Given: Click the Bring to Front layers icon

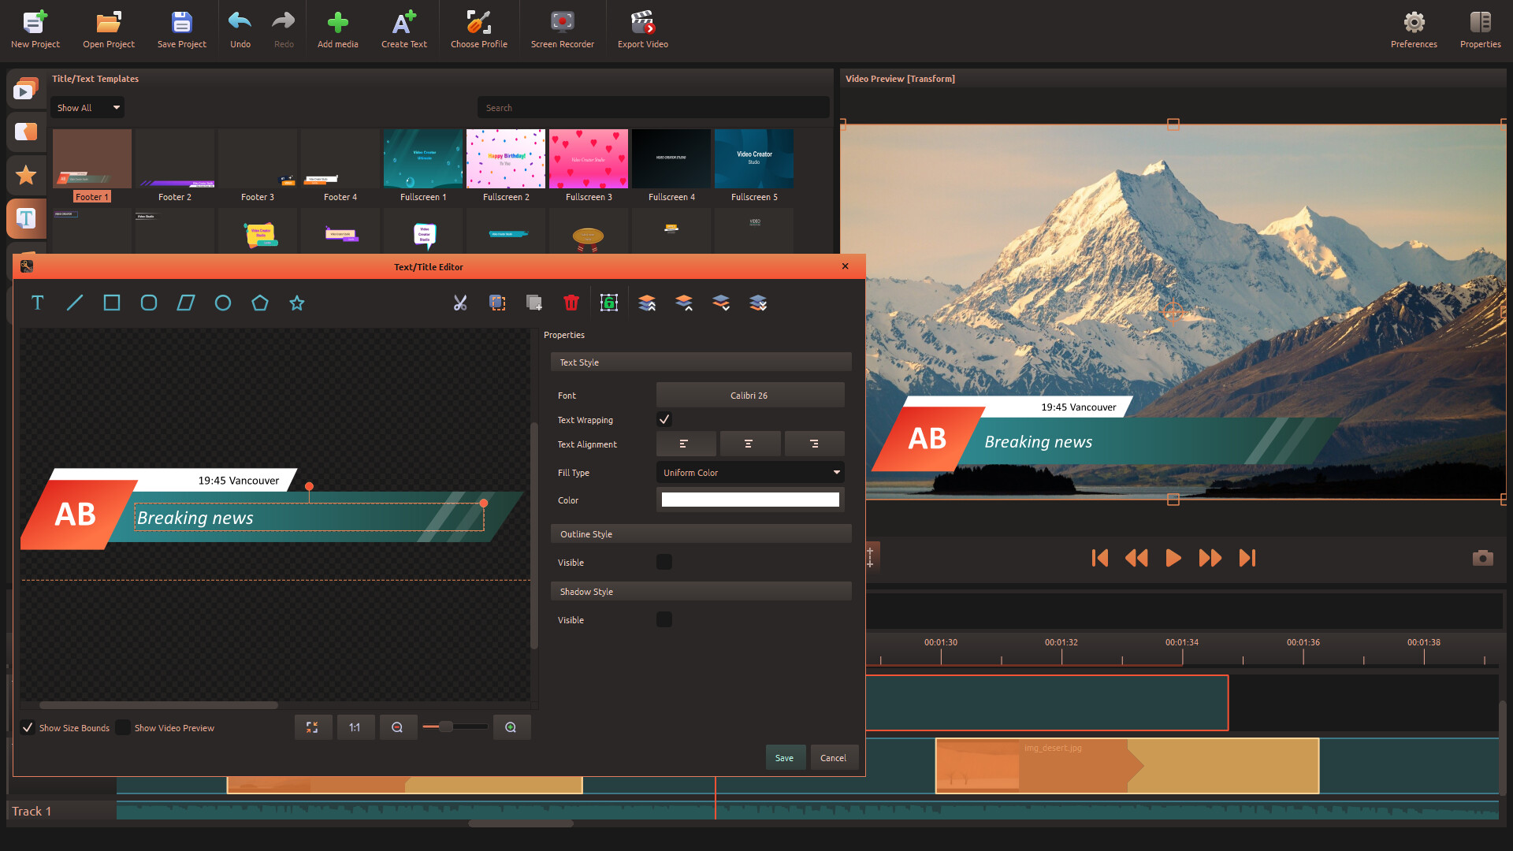Looking at the screenshot, I should [x=647, y=303].
